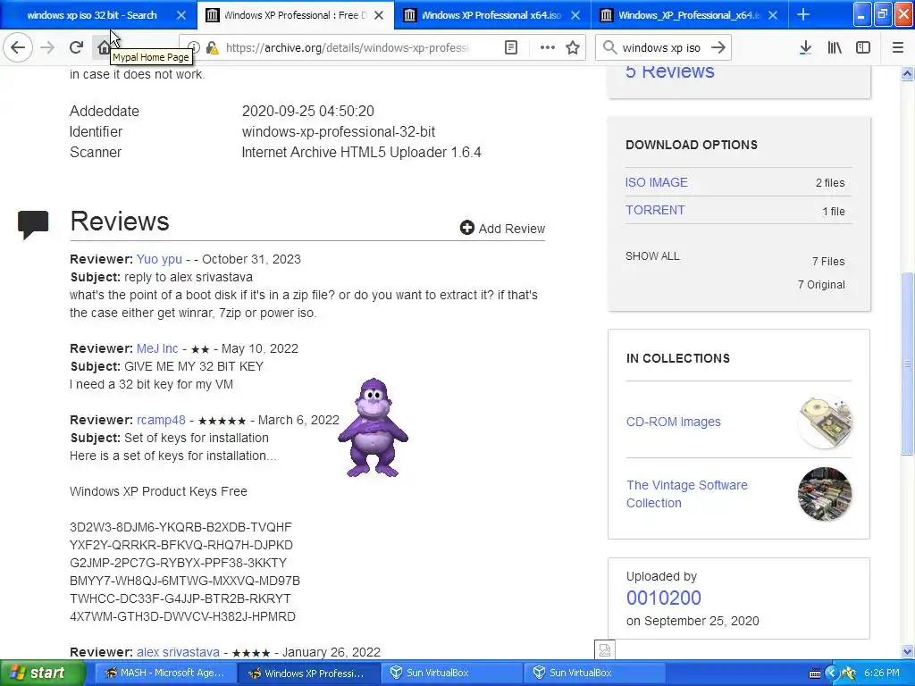Click SHOW ALL files link

652,256
